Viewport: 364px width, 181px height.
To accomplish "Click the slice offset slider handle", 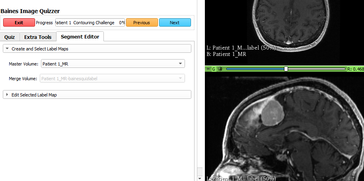I will coord(286,69).
